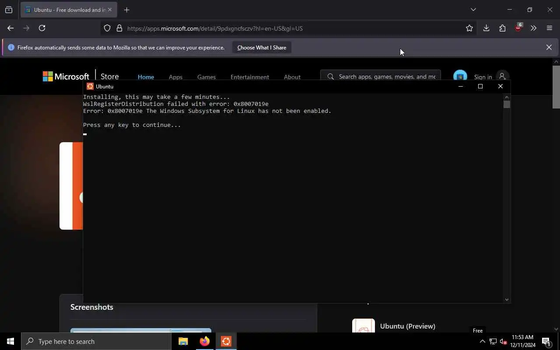Go forward one page
Screen dimensions: 560x350
[26, 28]
